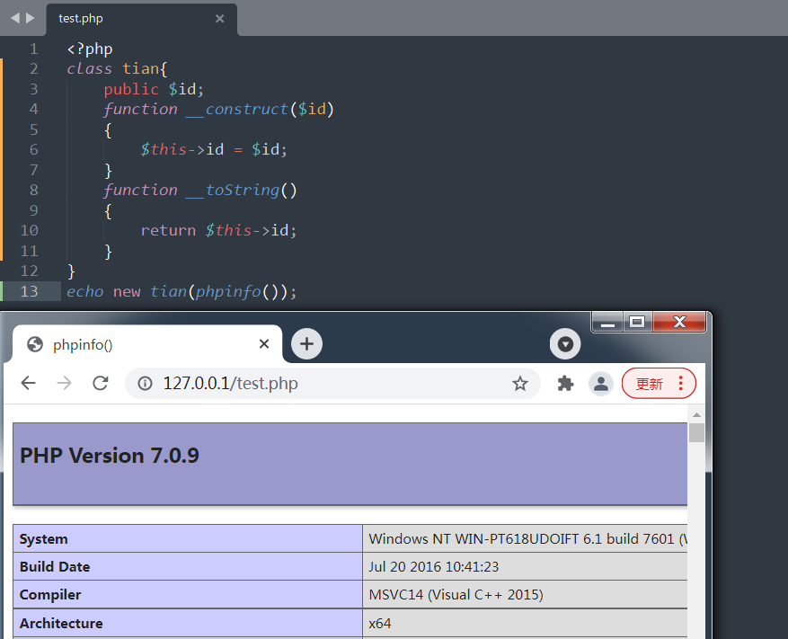Click line number 13 in the gutter
The image size is (788, 639).
tap(29, 291)
